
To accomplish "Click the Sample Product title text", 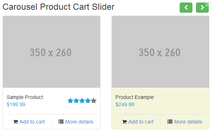I will pos(25,97).
